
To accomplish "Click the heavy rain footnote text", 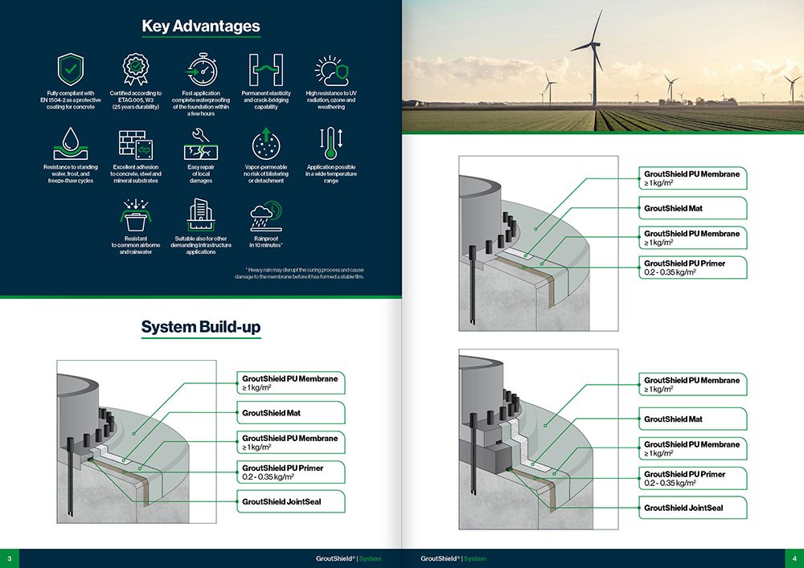I will (x=299, y=273).
